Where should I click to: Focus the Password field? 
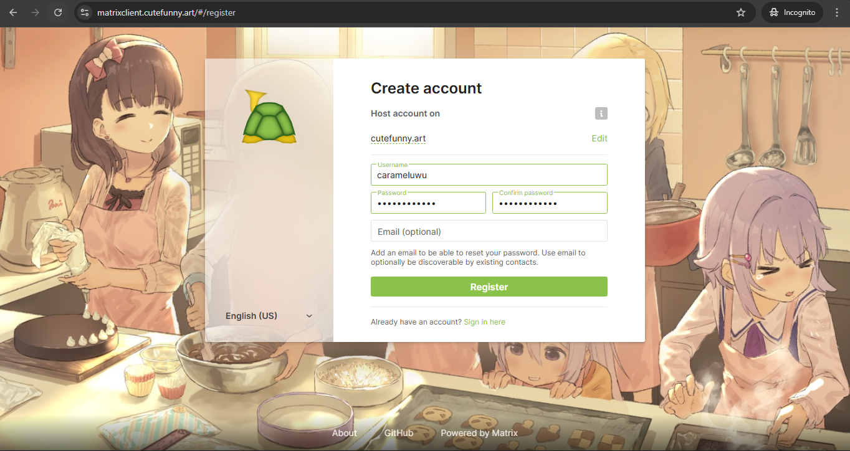pyautogui.click(x=428, y=203)
